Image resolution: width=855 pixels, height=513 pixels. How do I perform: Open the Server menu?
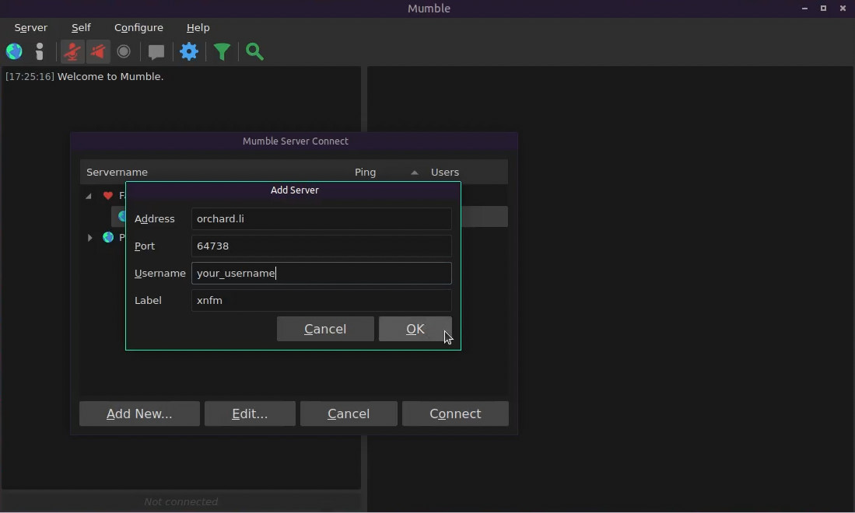click(31, 28)
